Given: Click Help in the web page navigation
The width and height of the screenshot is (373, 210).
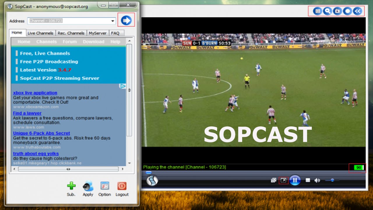Looking at the screenshot, I should click(x=115, y=42).
